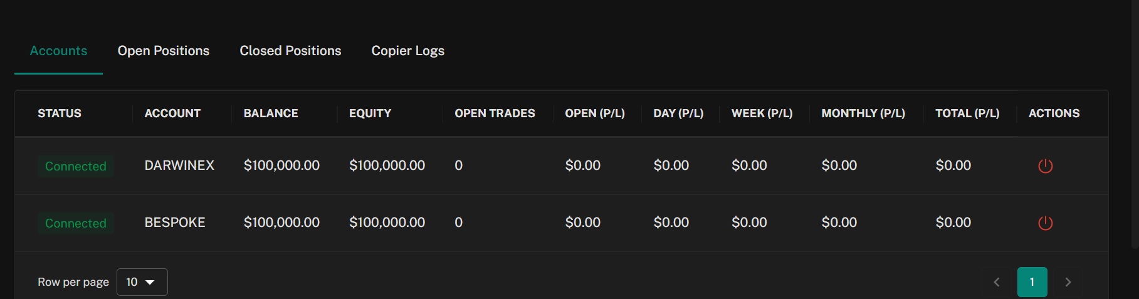Click the Connected badge for DARWINEX
Viewport: 1139px width, 299px height.
pyautogui.click(x=75, y=166)
